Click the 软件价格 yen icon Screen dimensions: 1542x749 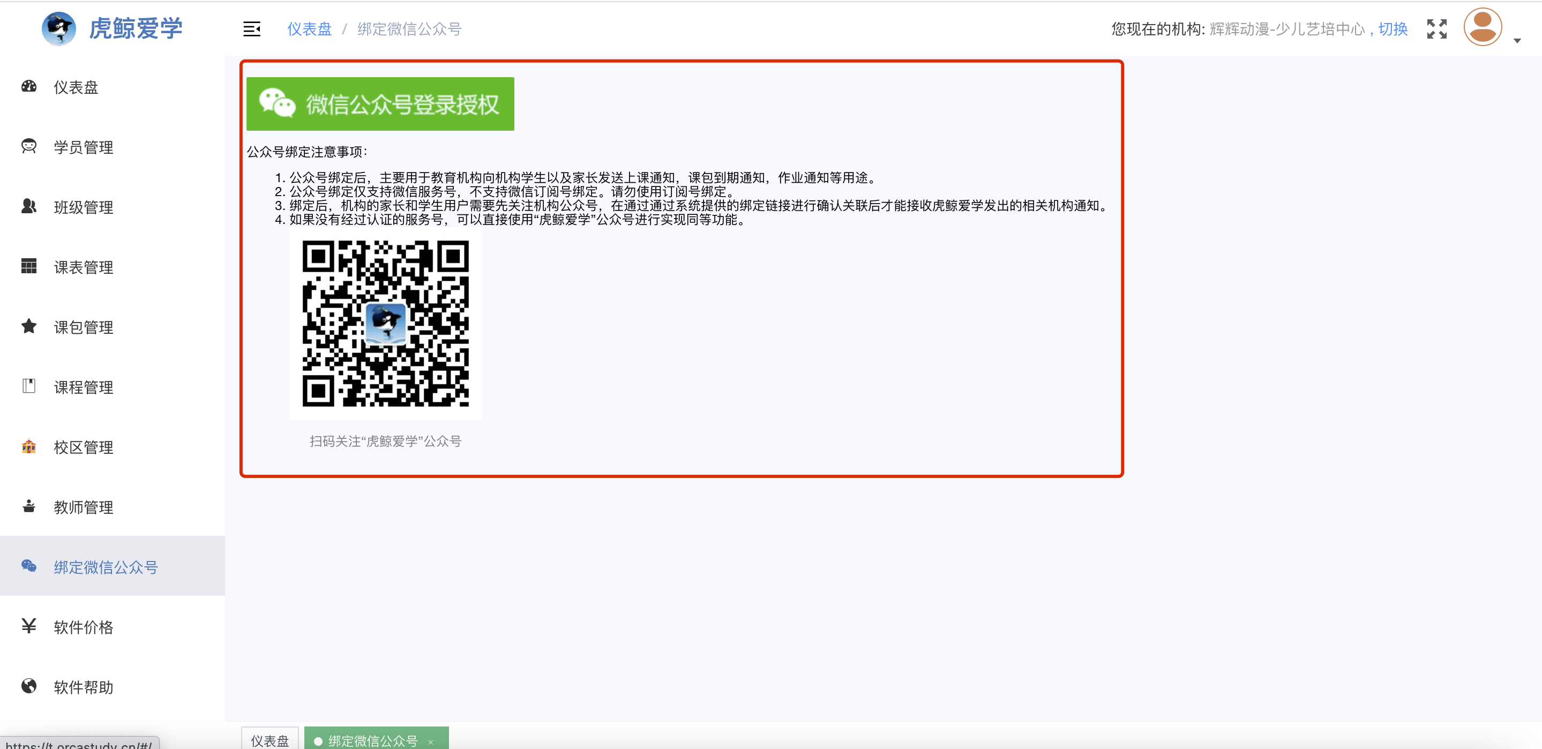pos(29,626)
